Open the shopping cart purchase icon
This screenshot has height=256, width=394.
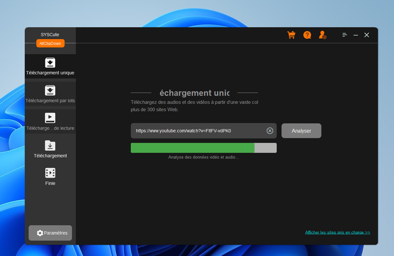[291, 35]
